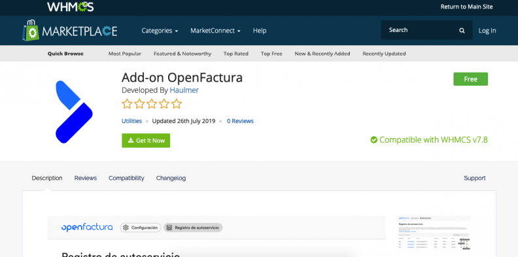Switch to the Reviews tab
Image resolution: width=518 pixels, height=257 pixels.
tap(86, 178)
